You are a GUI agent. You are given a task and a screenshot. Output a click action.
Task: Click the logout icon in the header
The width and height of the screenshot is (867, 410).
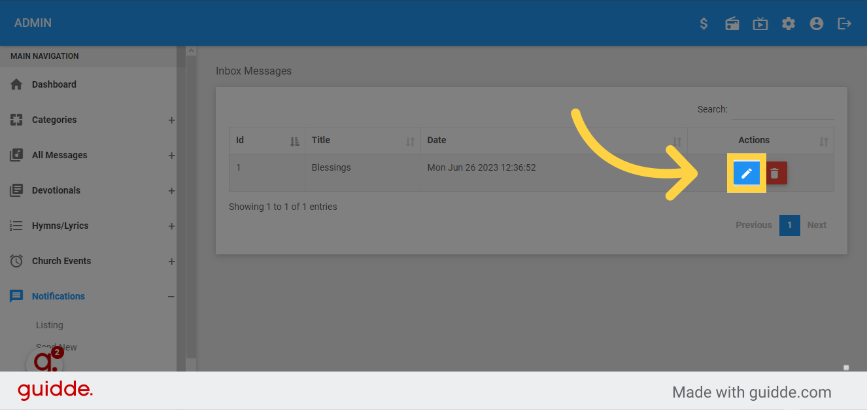coord(844,23)
